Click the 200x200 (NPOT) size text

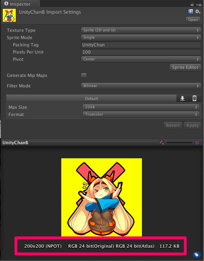click(43, 246)
